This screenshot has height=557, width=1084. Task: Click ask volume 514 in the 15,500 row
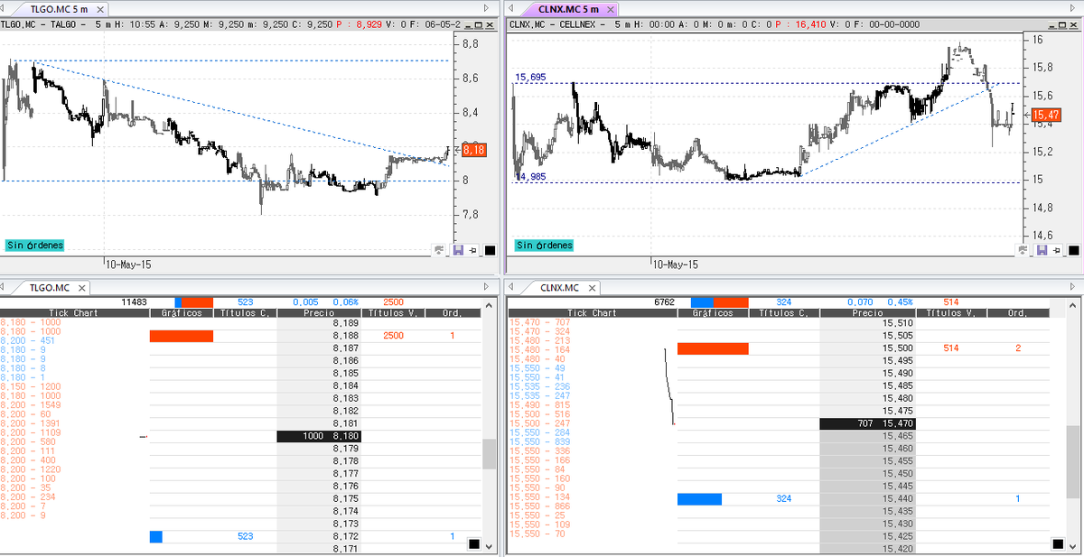[950, 348]
